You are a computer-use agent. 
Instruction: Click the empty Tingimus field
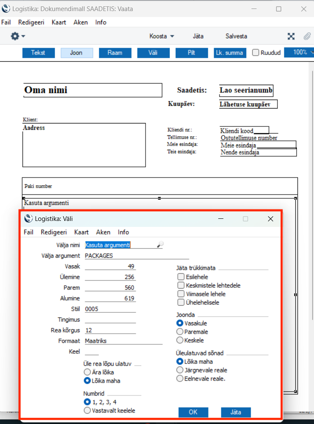point(110,319)
